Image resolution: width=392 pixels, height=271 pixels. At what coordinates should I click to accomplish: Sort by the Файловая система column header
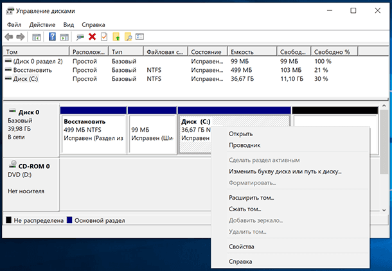pos(165,51)
